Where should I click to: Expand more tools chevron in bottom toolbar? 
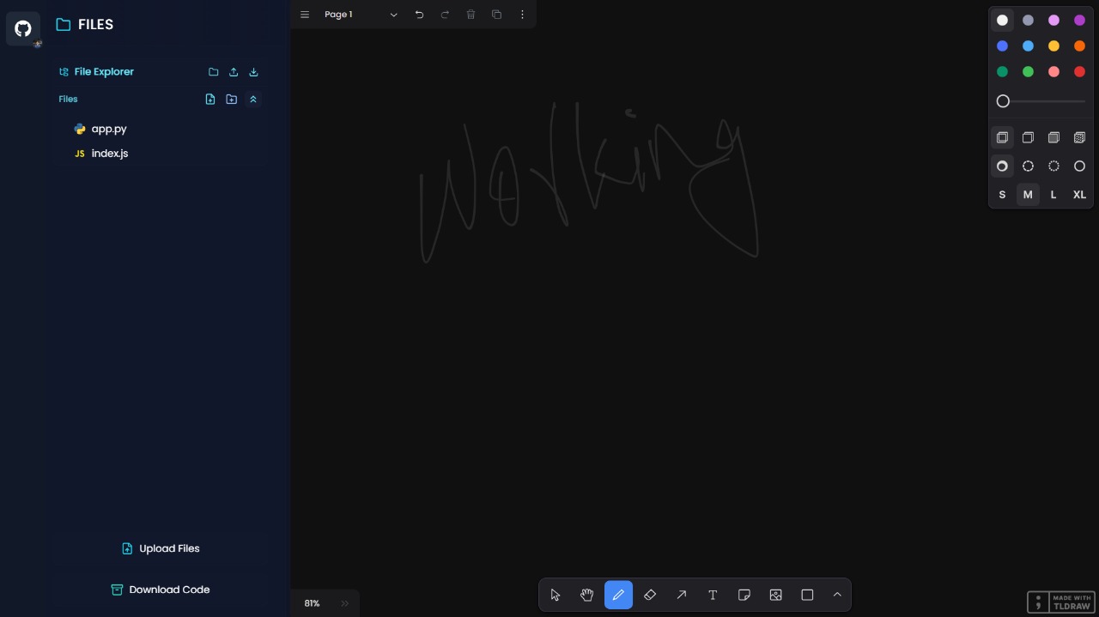[x=837, y=595]
